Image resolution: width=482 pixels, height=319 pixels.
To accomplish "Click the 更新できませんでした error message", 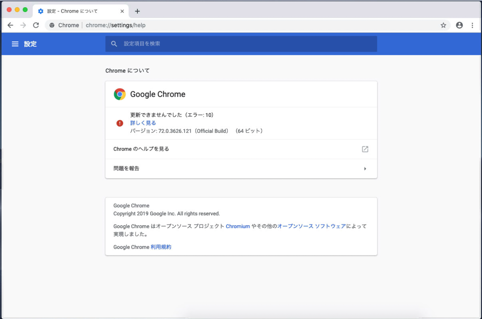I will coord(172,115).
